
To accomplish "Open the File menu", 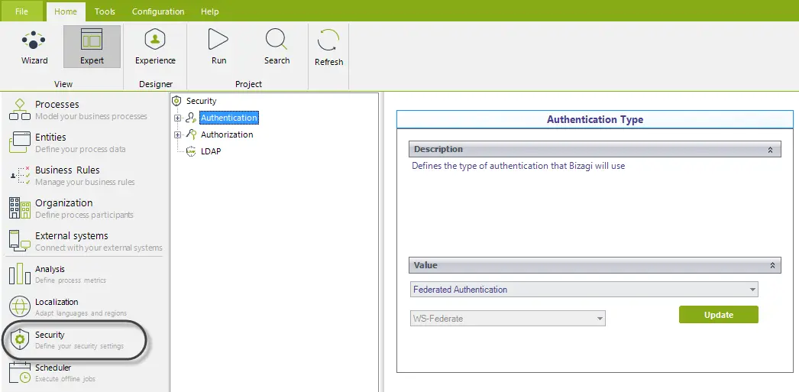I will (21, 11).
